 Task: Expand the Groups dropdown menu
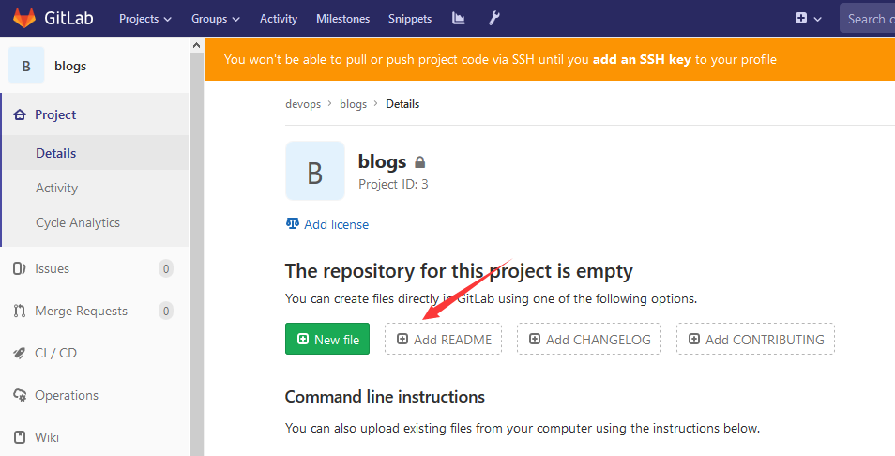216,19
